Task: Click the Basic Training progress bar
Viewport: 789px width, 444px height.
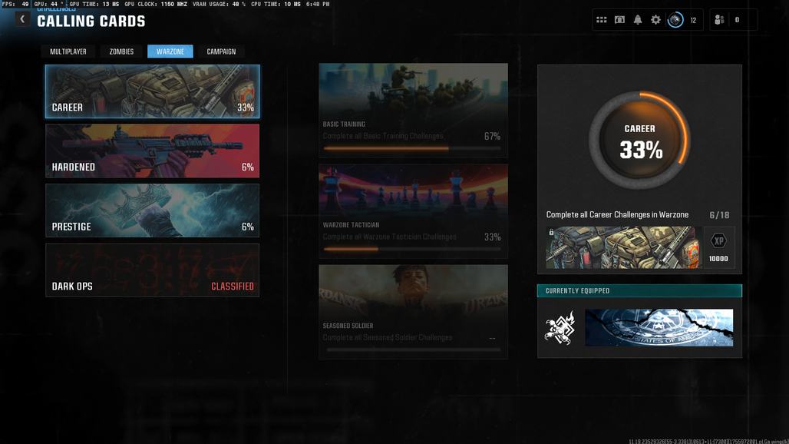Action: pyautogui.click(x=413, y=148)
